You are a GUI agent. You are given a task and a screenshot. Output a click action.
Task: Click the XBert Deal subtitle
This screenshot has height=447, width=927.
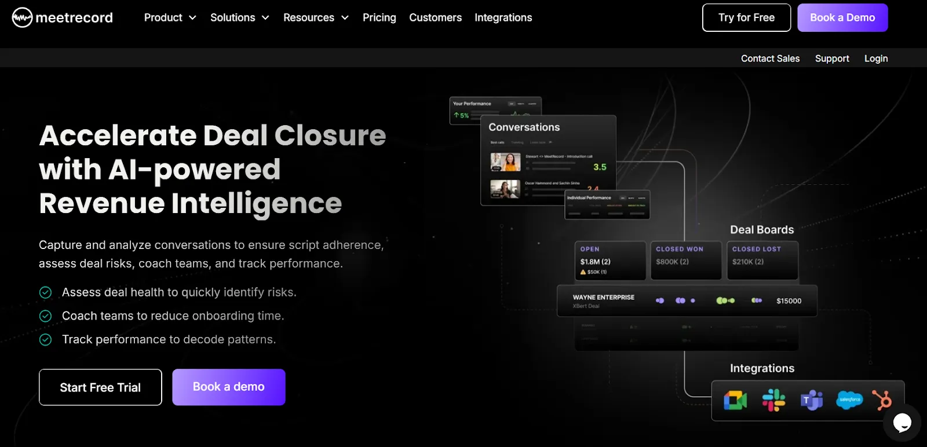586,306
